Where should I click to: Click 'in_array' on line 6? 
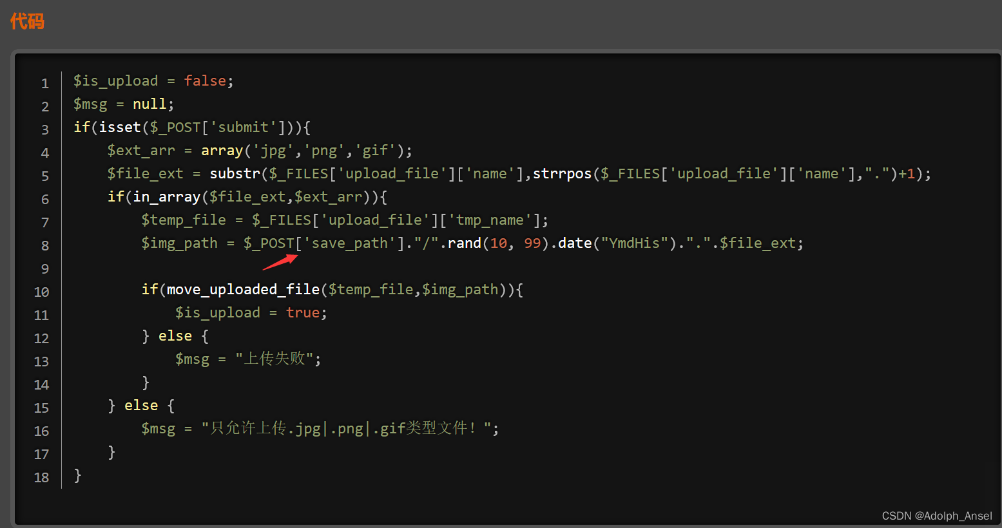pos(166,196)
